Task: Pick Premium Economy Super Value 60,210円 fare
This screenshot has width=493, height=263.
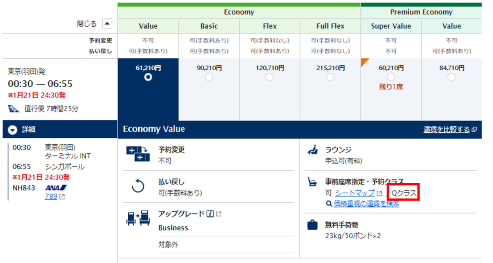Action: point(391,77)
